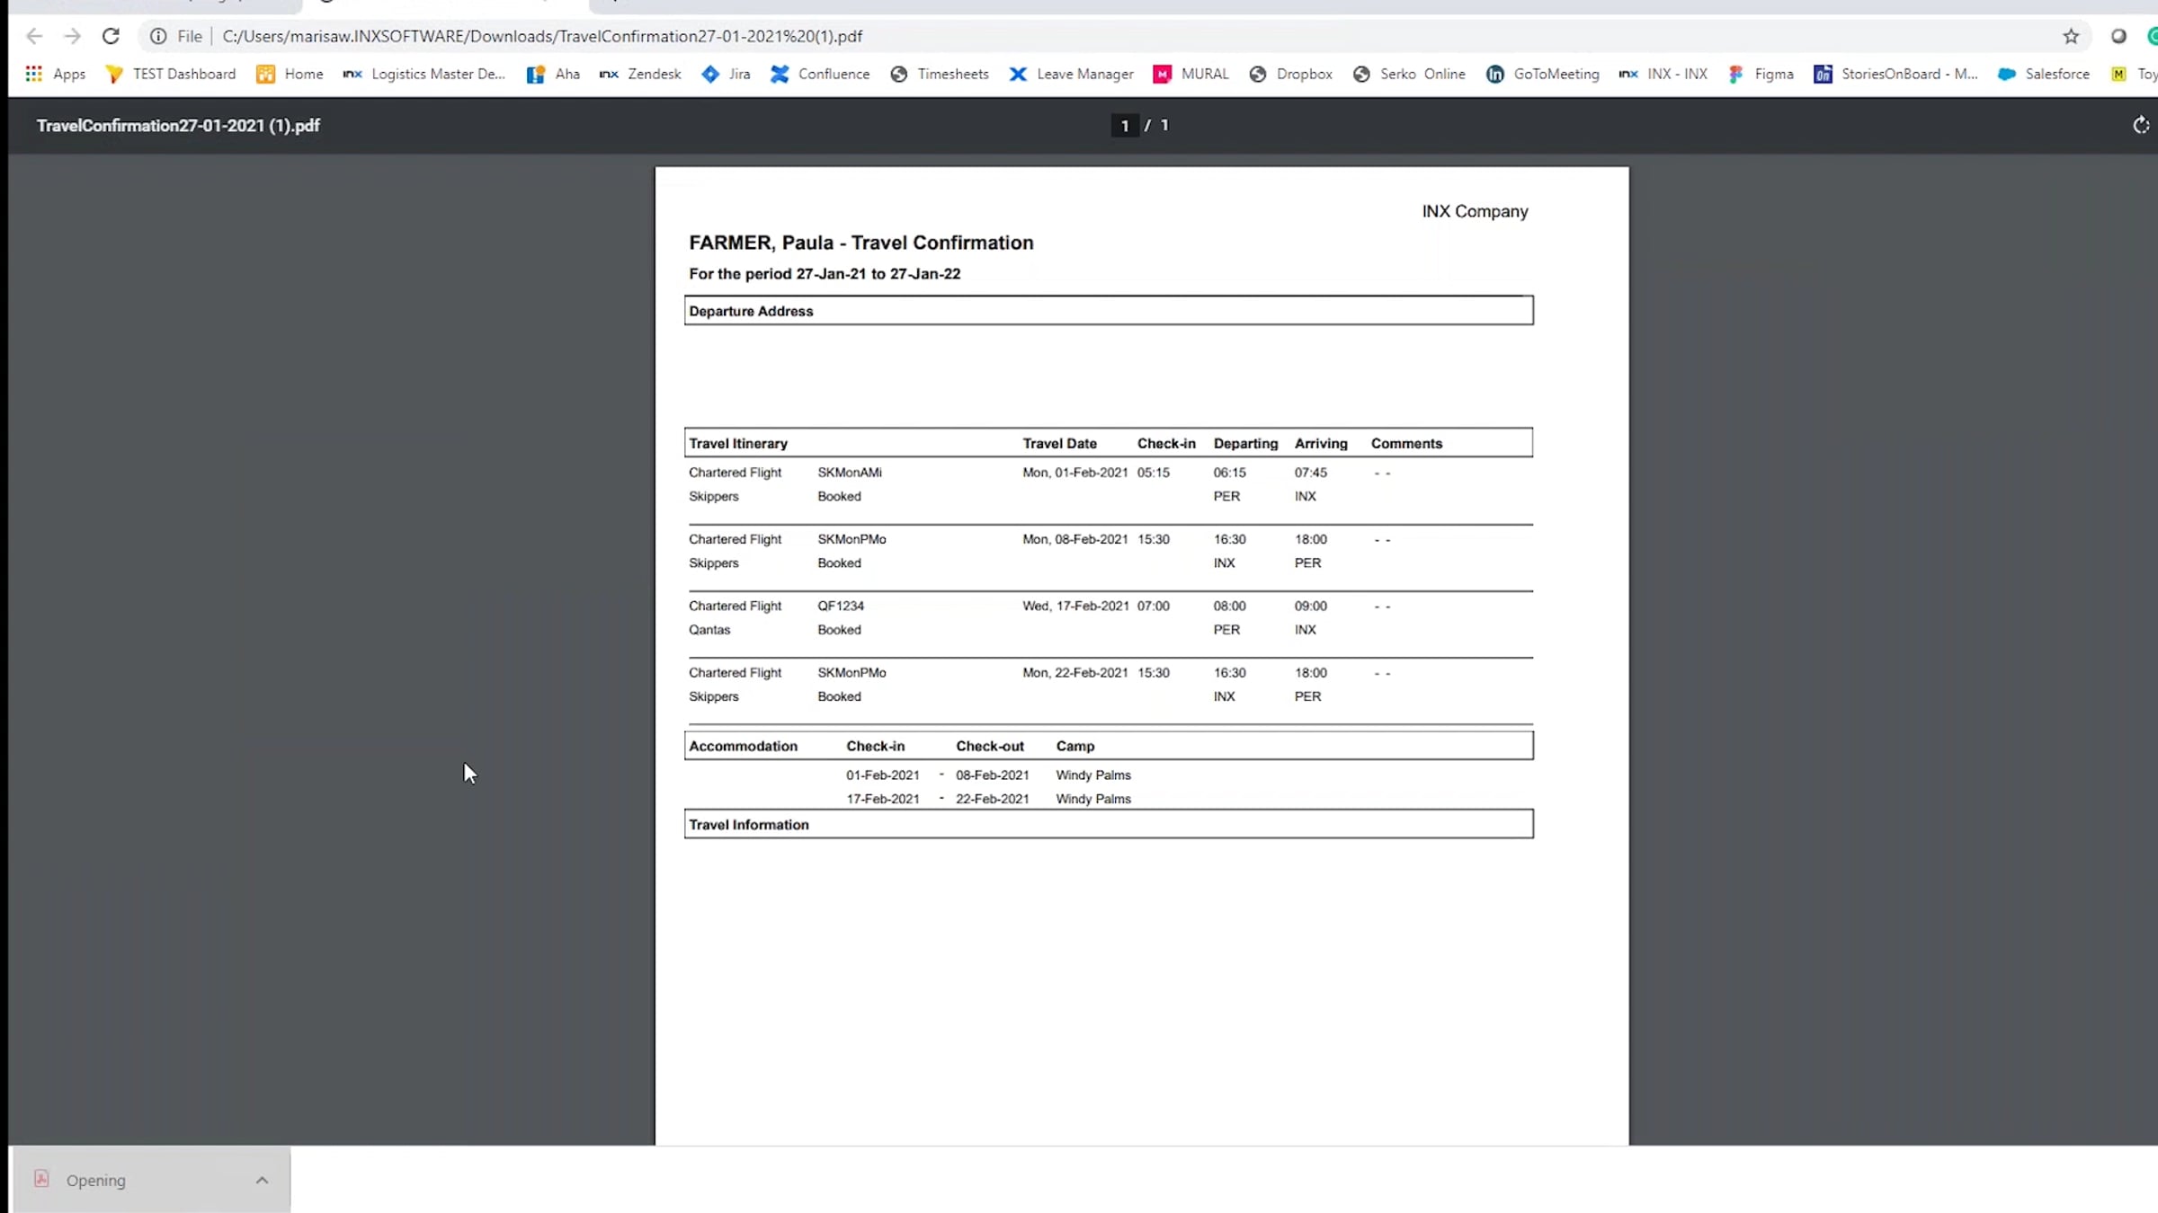Image resolution: width=2158 pixels, height=1213 pixels.
Task: Click the Opening download item
Action: (95, 1180)
